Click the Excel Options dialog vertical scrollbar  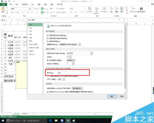125,58
